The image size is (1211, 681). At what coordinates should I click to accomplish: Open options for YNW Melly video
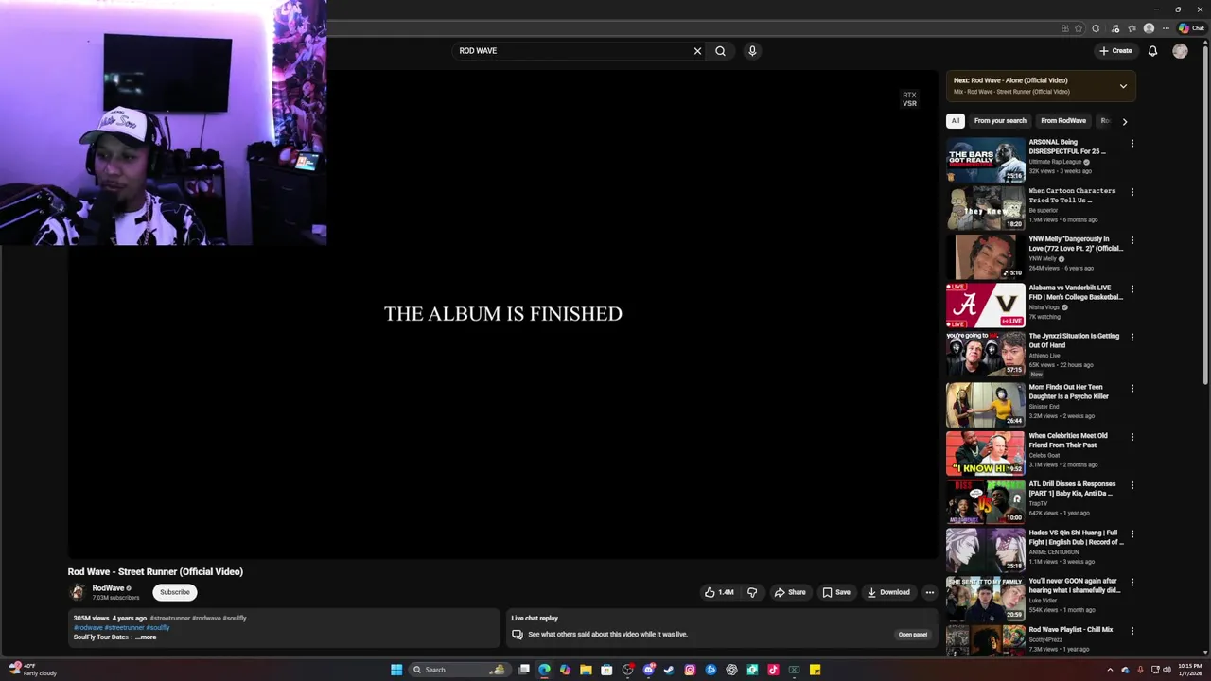click(1132, 240)
